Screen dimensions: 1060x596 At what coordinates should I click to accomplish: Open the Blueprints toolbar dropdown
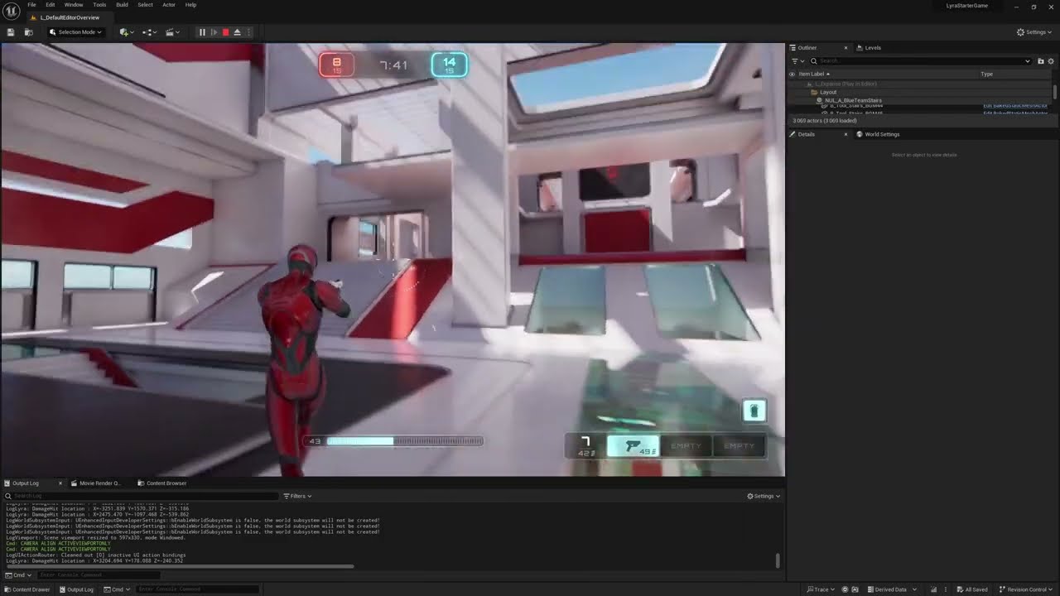150,32
